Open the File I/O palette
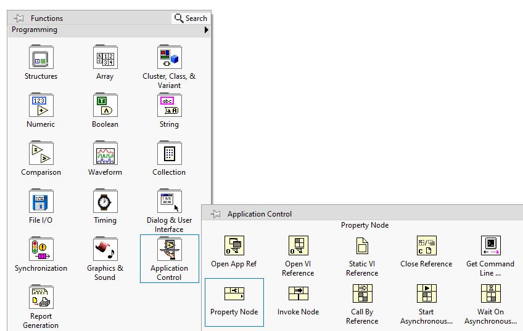The image size is (523, 331). (41, 201)
